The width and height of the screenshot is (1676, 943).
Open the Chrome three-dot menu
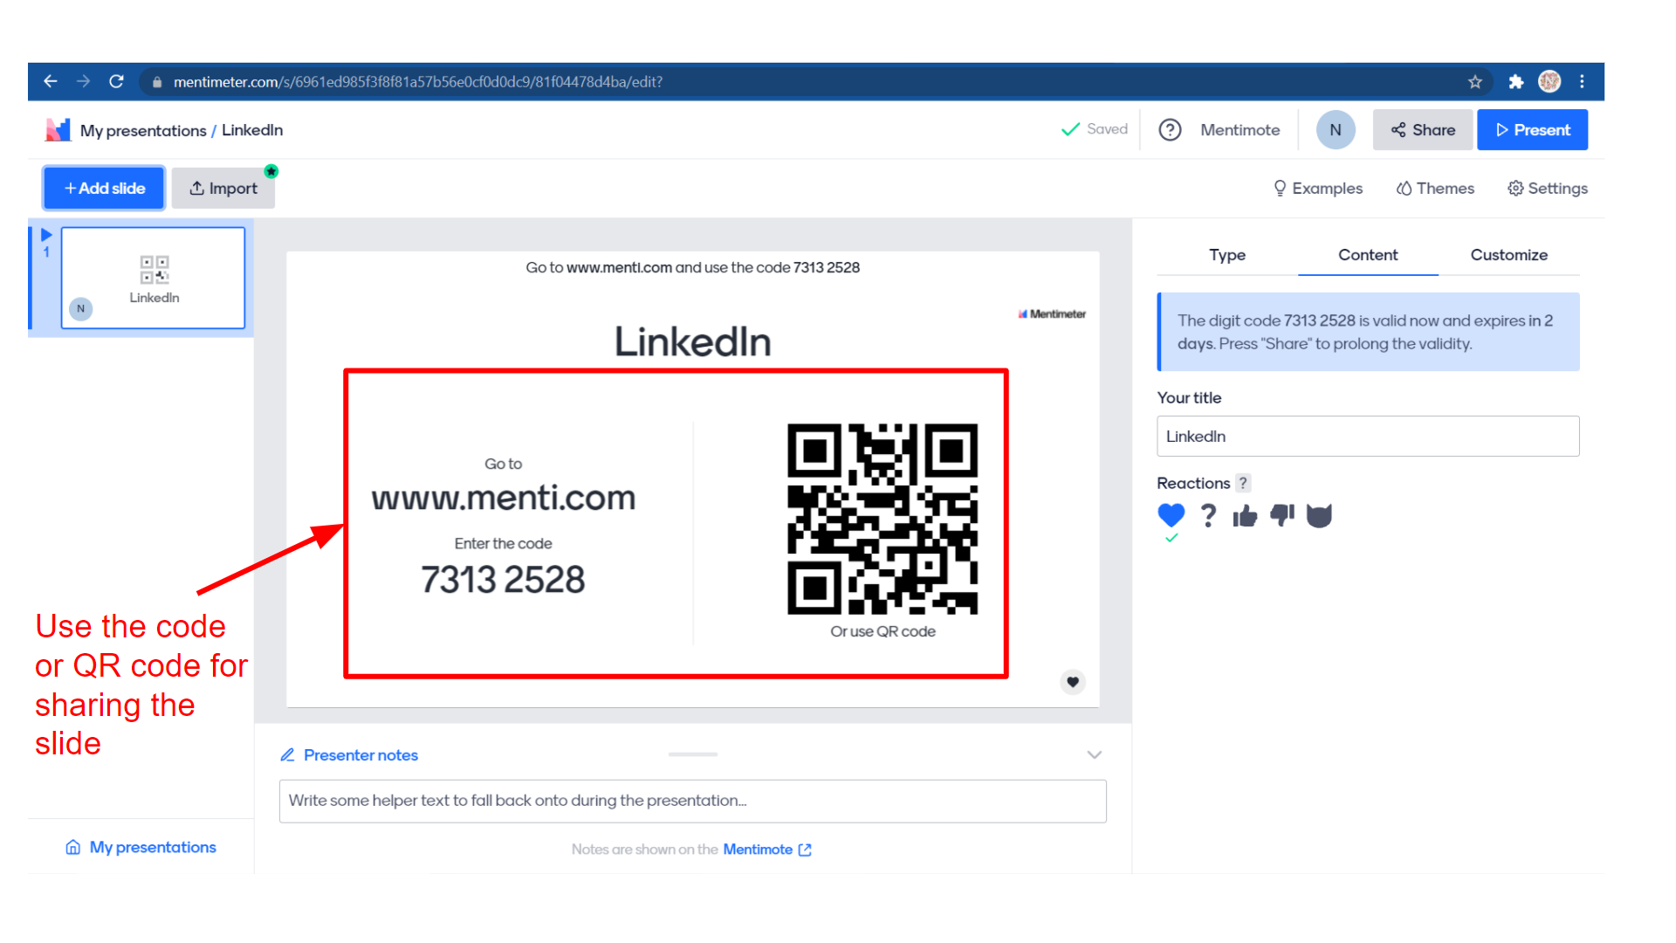click(x=1582, y=82)
